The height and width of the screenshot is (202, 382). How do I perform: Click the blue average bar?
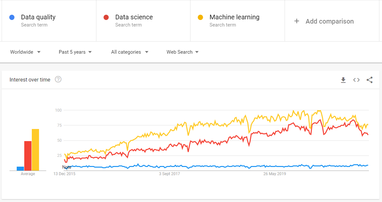click(x=20, y=169)
